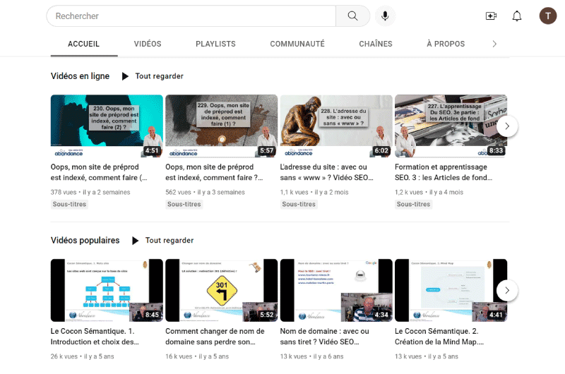Screen dimensions: 565x374
Task: Open the 4:41 Mind Map video thumbnail
Action: click(451, 290)
